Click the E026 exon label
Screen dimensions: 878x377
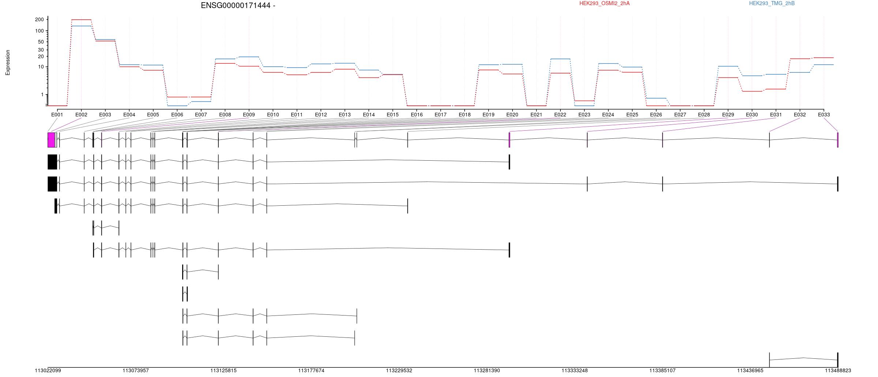(656, 115)
